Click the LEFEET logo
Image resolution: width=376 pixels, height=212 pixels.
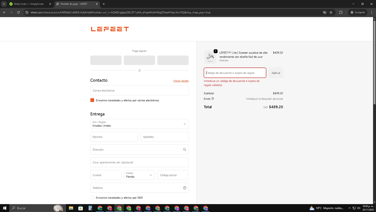point(110,29)
